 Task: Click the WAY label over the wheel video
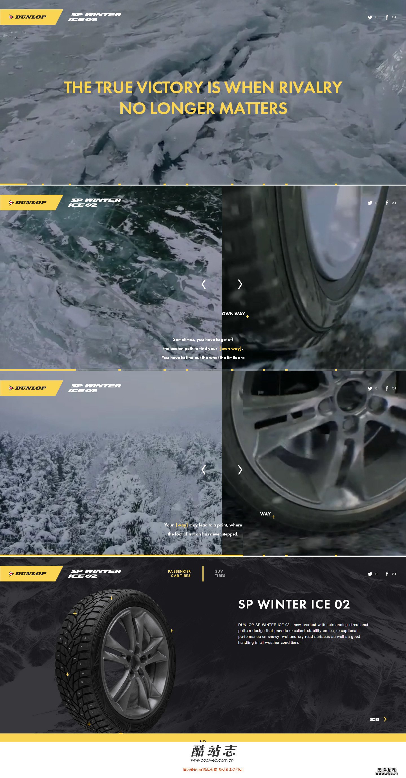click(266, 514)
